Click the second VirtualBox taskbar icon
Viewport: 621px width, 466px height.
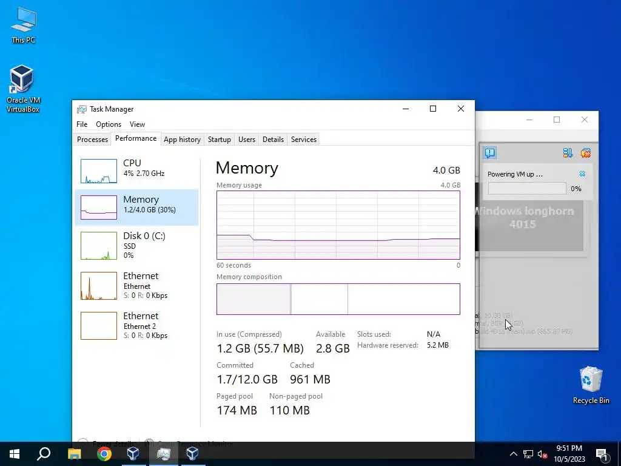[x=193, y=454]
